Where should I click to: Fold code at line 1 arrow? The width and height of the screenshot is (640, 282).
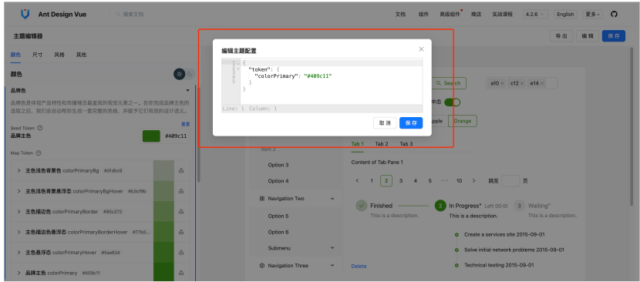point(238,63)
